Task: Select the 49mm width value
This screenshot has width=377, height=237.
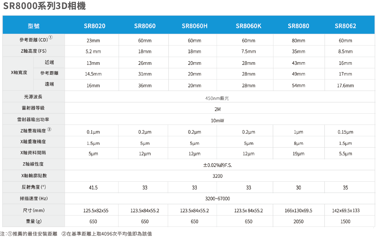Action: (x=299, y=74)
